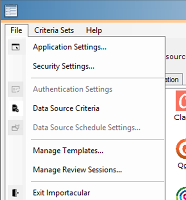Select the orange swirl data source icon
The image size is (186, 200).
tap(181, 149)
